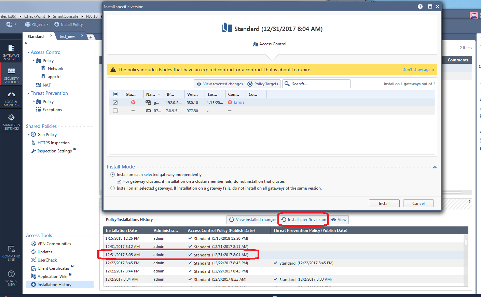481x297 pixels.
Task: Click the NAT icon in the tree
Action: (x=39, y=85)
